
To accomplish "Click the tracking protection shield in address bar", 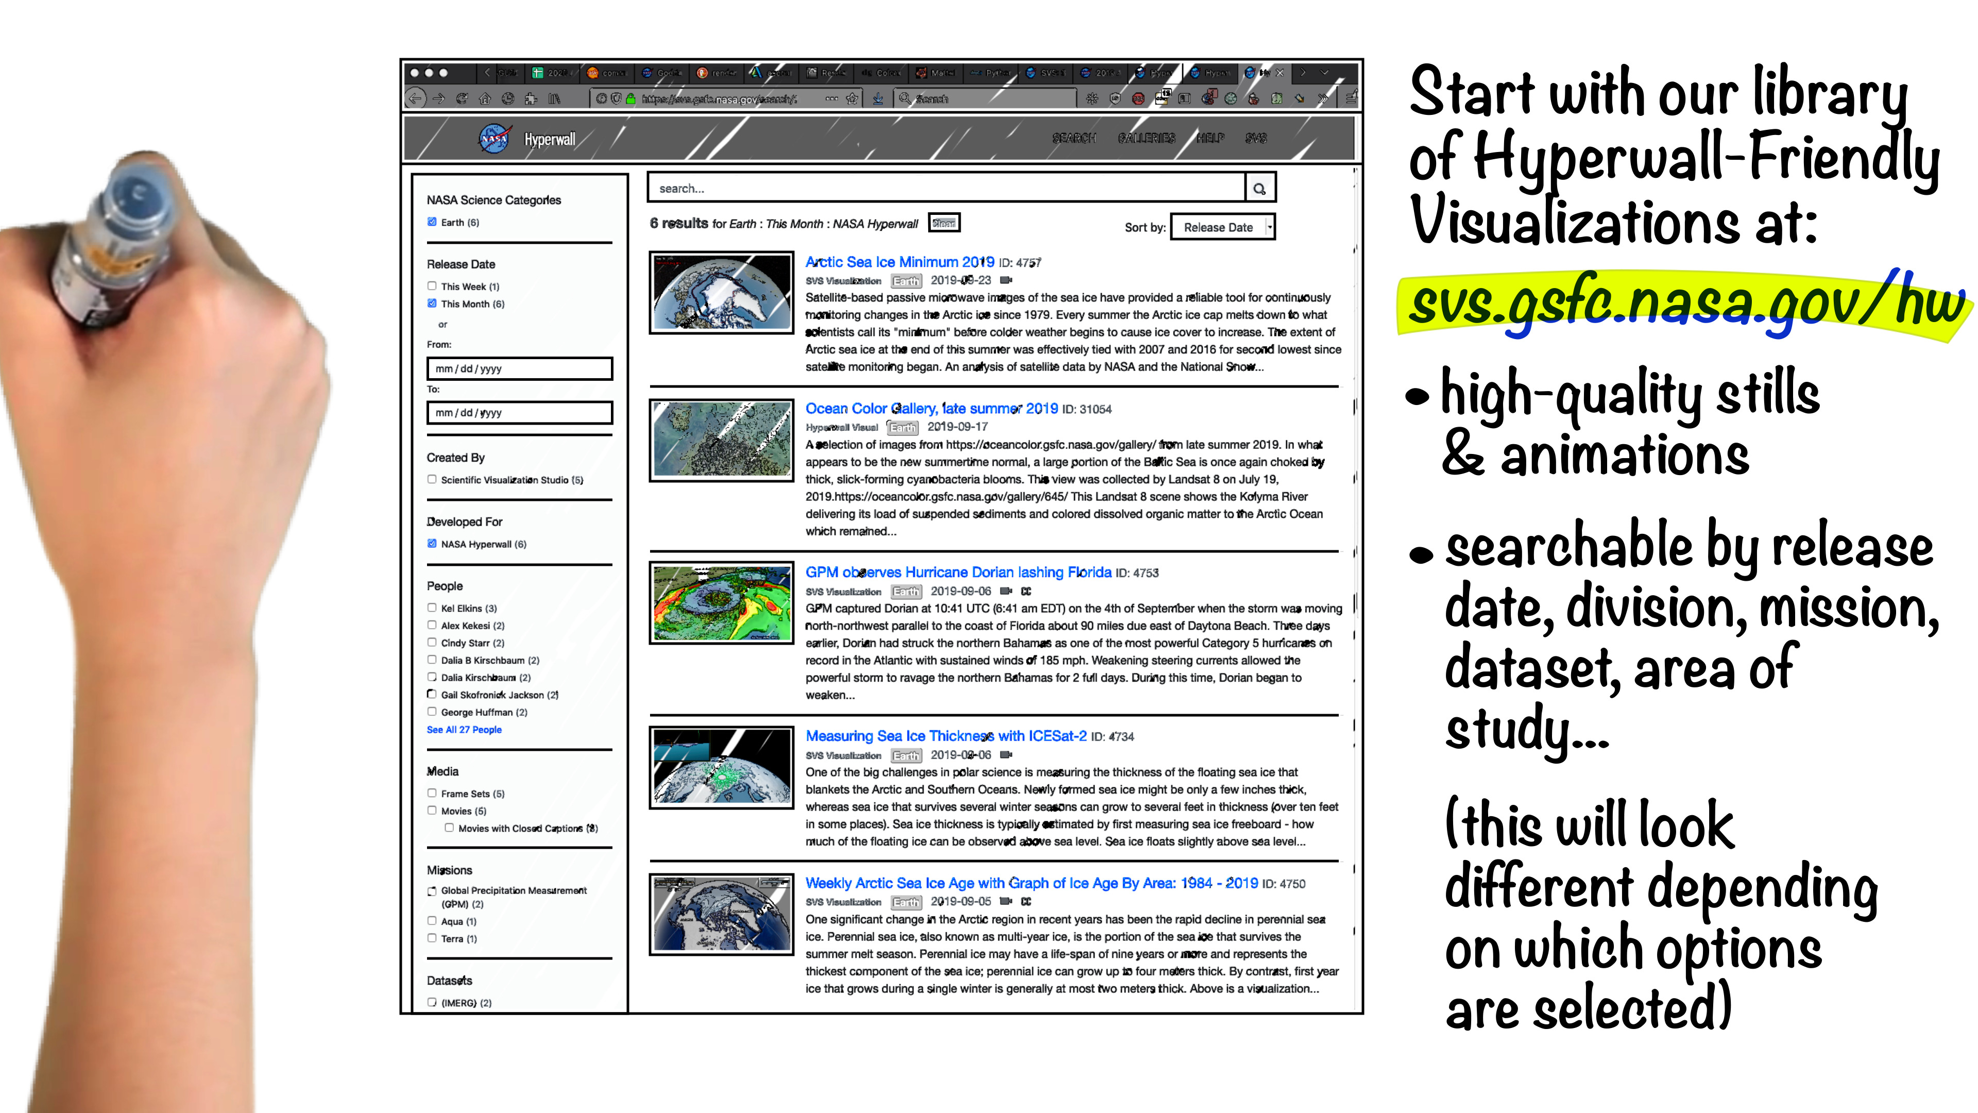I will pos(616,98).
